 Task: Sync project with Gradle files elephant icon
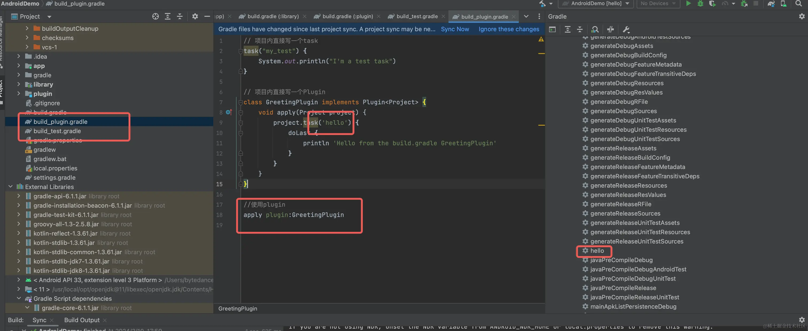[771, 3]
